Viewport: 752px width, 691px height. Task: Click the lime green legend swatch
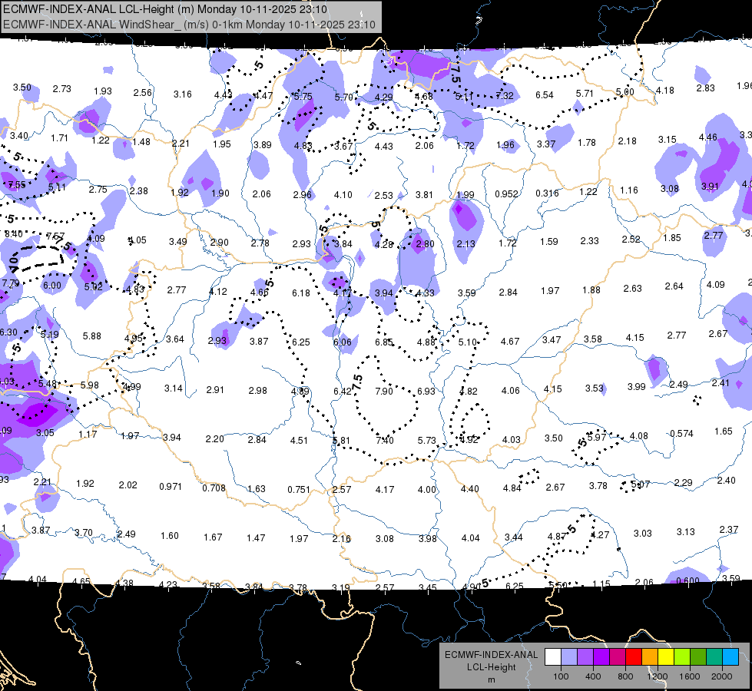[682, 657]
